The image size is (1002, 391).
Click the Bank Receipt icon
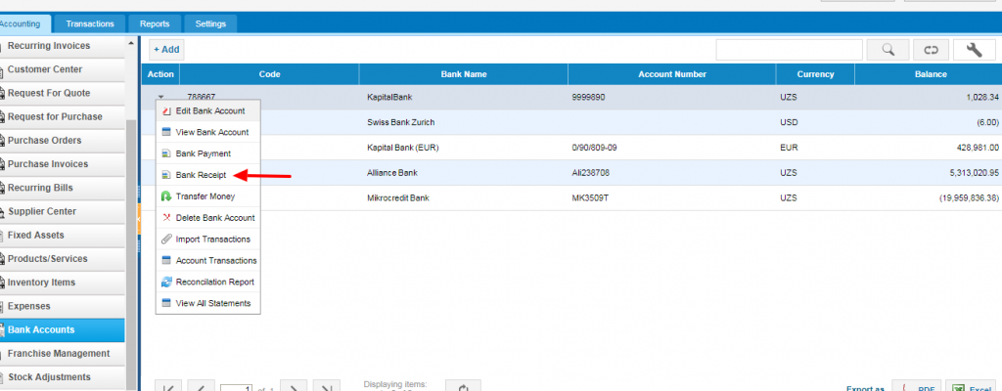click(x=166, y=175)
